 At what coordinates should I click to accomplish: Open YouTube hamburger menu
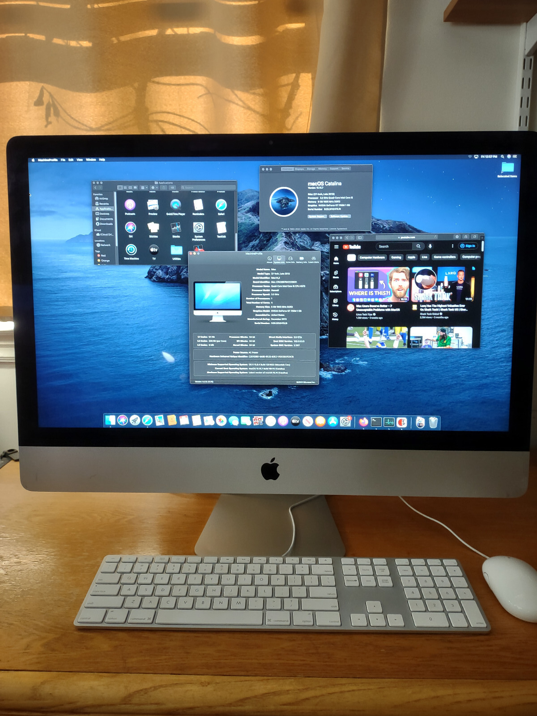337,247
